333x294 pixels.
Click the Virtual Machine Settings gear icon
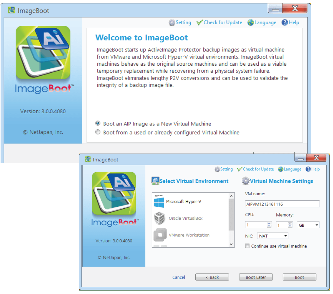(x=245, y=181)
